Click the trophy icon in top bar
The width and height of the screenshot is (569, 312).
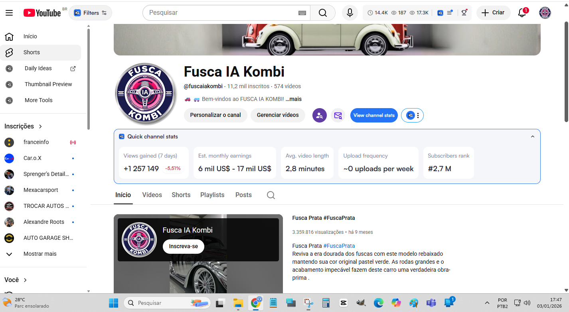tap(464, 13)
